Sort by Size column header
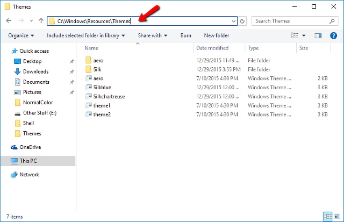 (x=304, y=48)
